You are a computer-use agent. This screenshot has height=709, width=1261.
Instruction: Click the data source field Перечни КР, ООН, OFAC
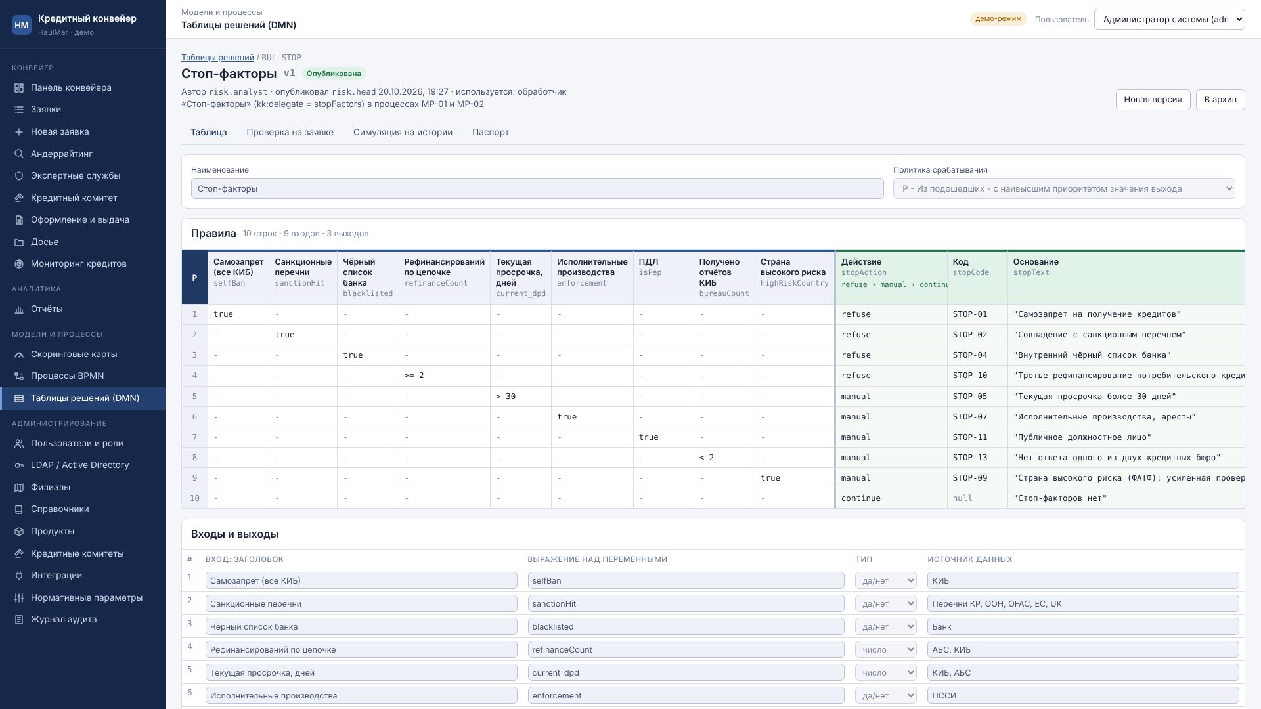[1083, 604]
